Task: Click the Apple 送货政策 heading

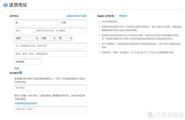Action: click(x=105, y=16)
